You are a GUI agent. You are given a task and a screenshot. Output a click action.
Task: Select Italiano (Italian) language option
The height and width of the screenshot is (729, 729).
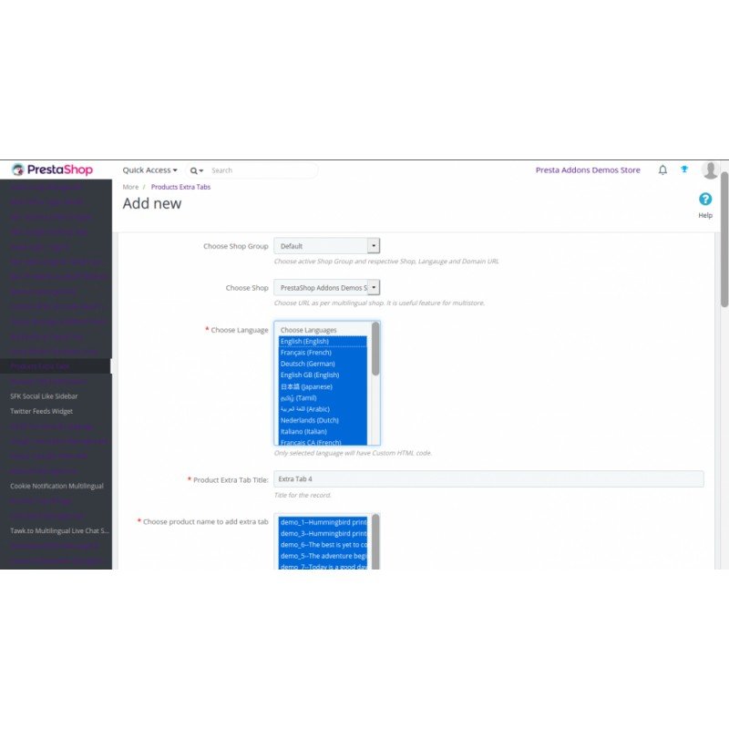323,431
